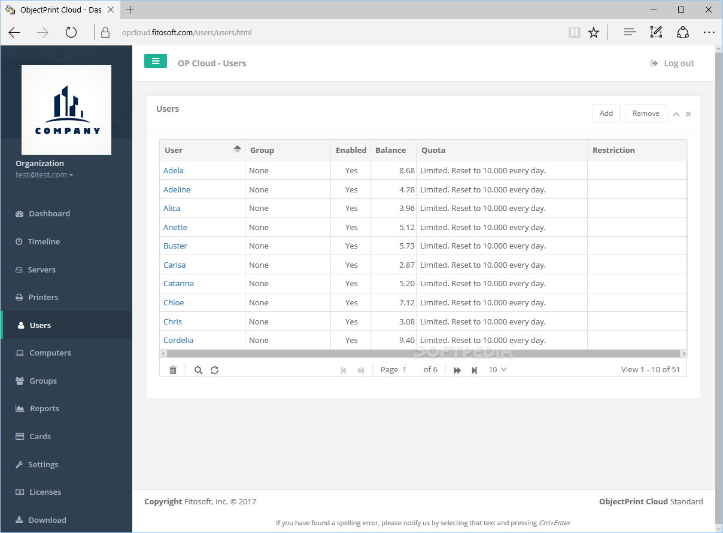Viewport: 723px width, 533px height.
Task: Select Users in the sidebar
Action: click(x=66, y=325)
